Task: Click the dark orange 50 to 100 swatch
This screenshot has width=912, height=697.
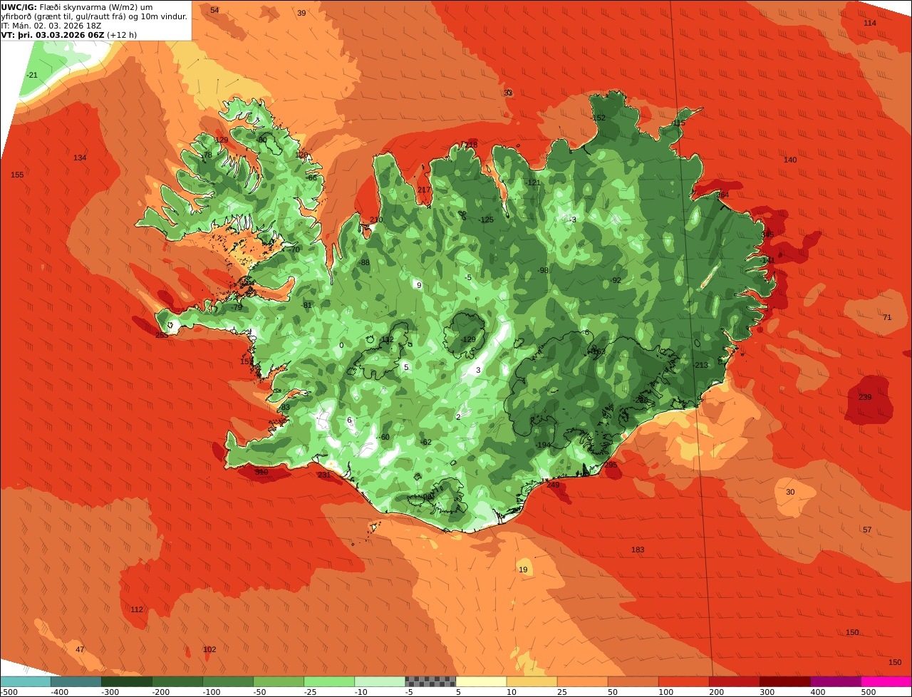Action: pos(633,681)
